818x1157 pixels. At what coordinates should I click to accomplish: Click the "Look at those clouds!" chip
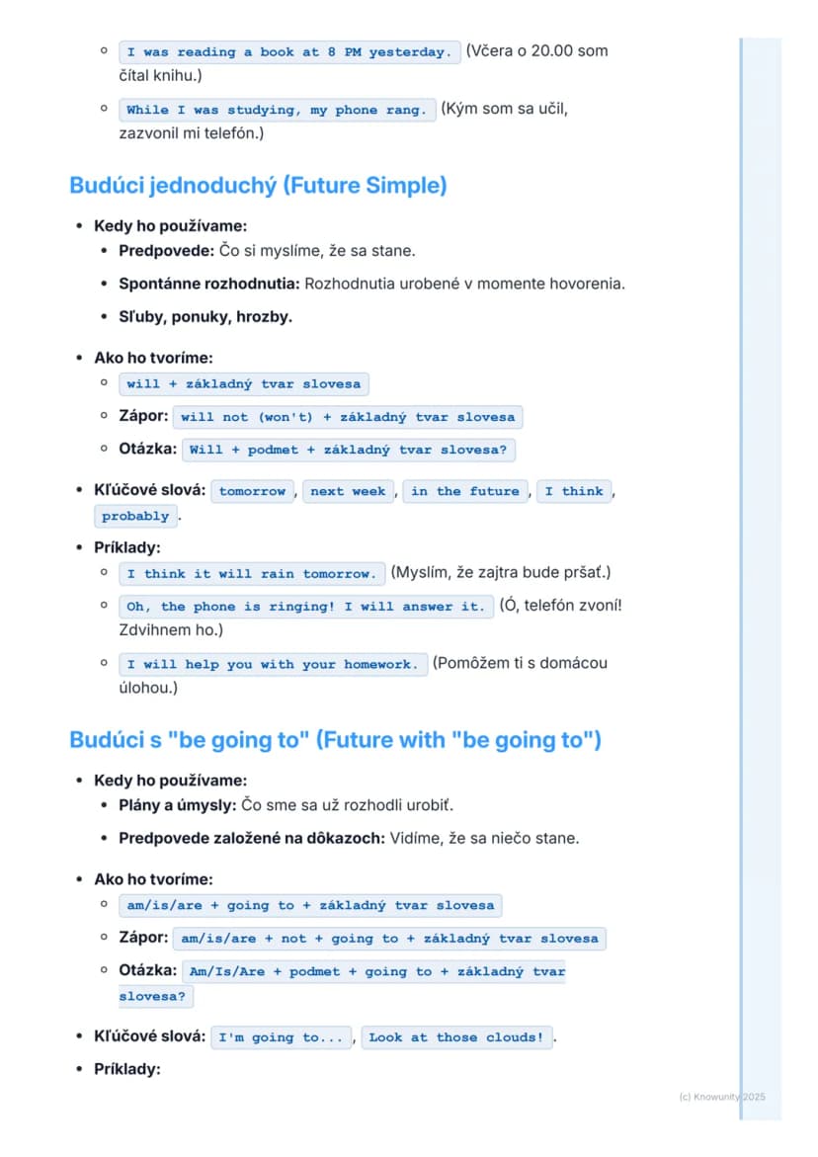point(456,1037)
